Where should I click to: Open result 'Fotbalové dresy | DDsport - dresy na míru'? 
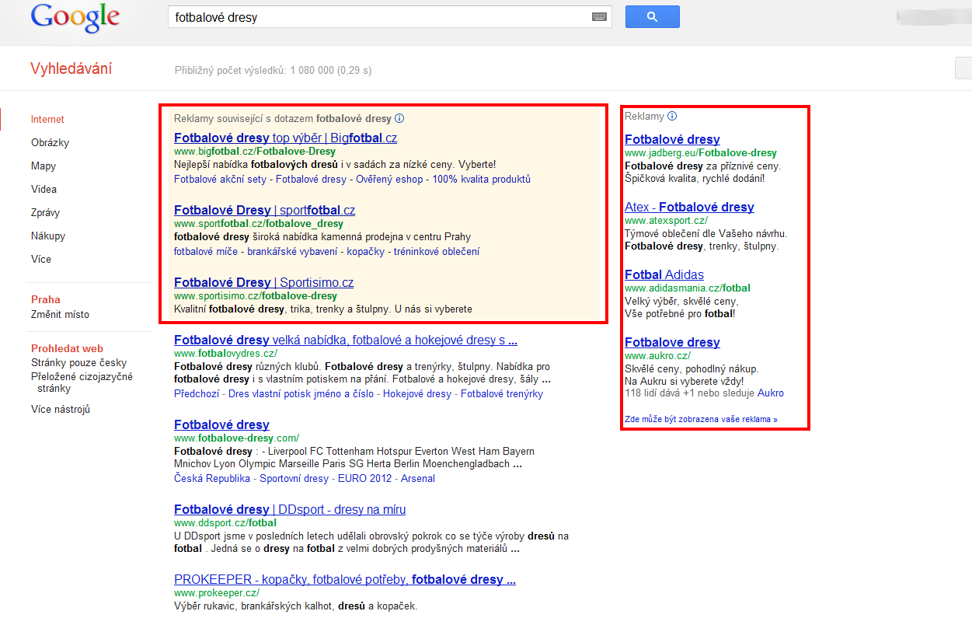click(x=290, y=510)
